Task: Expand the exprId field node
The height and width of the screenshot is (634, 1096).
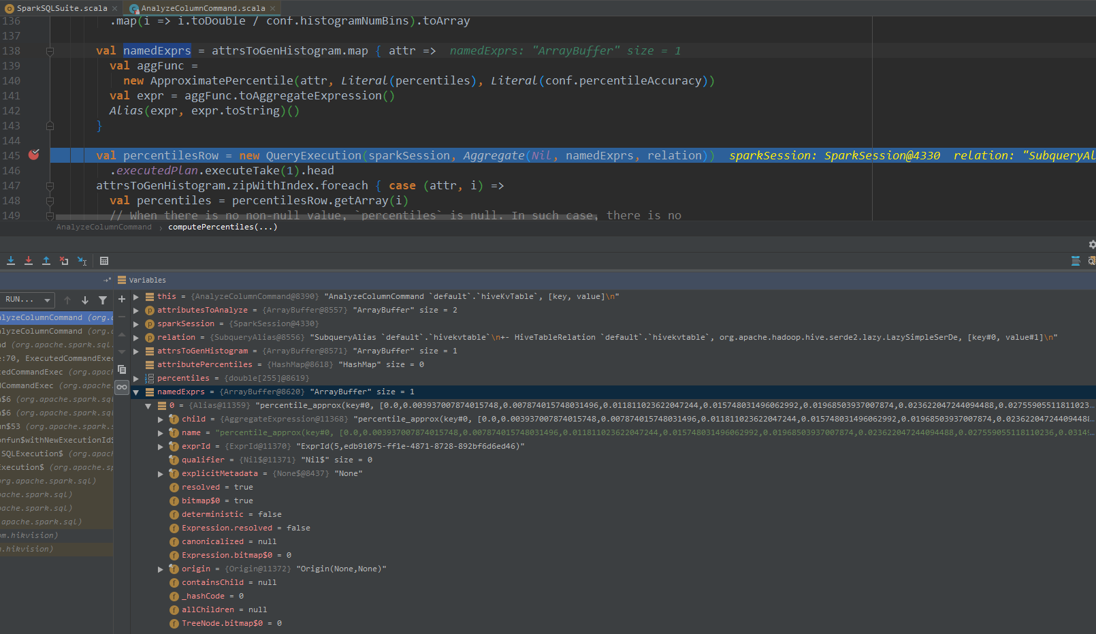Action: [161, 447]
